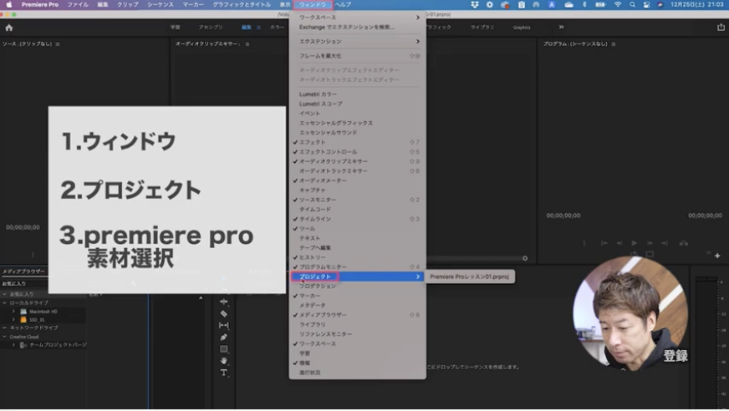
Task: Choose プロジェクト in the Window menu
Action: [x=357, y=277]
